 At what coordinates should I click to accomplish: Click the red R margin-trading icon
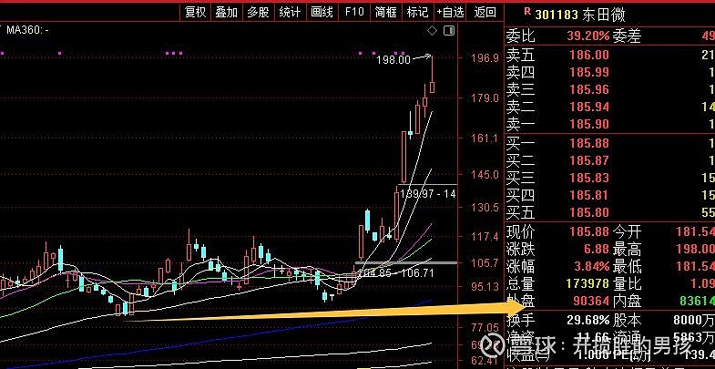click(x=527, y=12)
